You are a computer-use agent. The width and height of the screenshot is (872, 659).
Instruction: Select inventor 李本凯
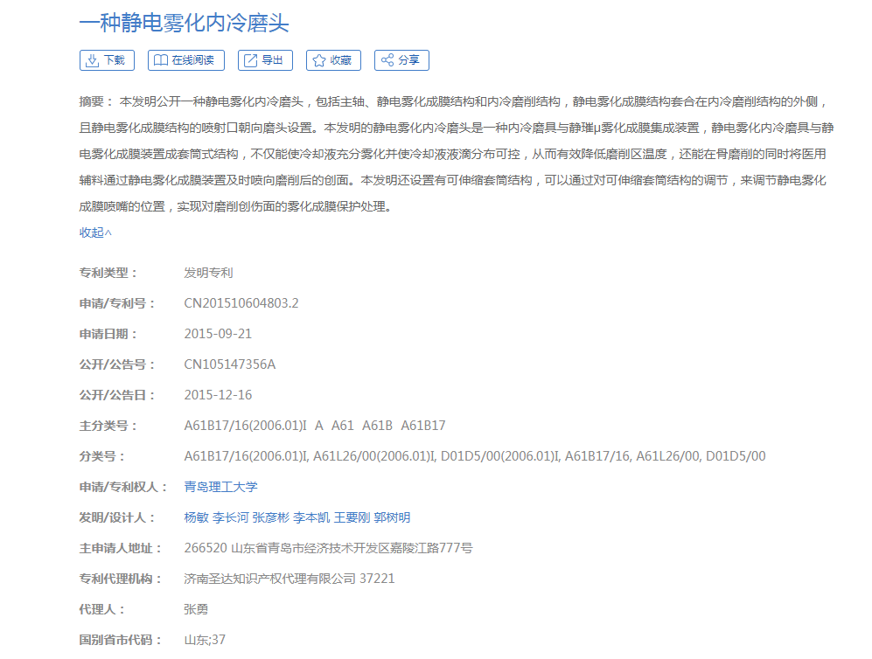click(x=310, y=517)
